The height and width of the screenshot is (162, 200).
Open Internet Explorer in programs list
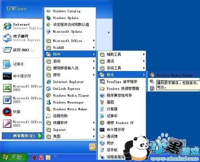tap(70, 82)
